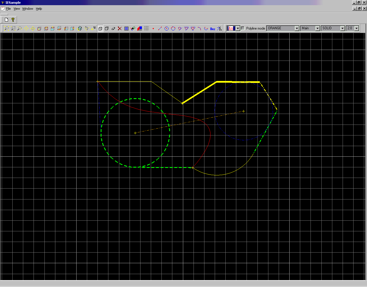The height and width of the screenshot is (287, 367).
Task: Open the SOLID line style dropdown
Action: click(342, 28)
